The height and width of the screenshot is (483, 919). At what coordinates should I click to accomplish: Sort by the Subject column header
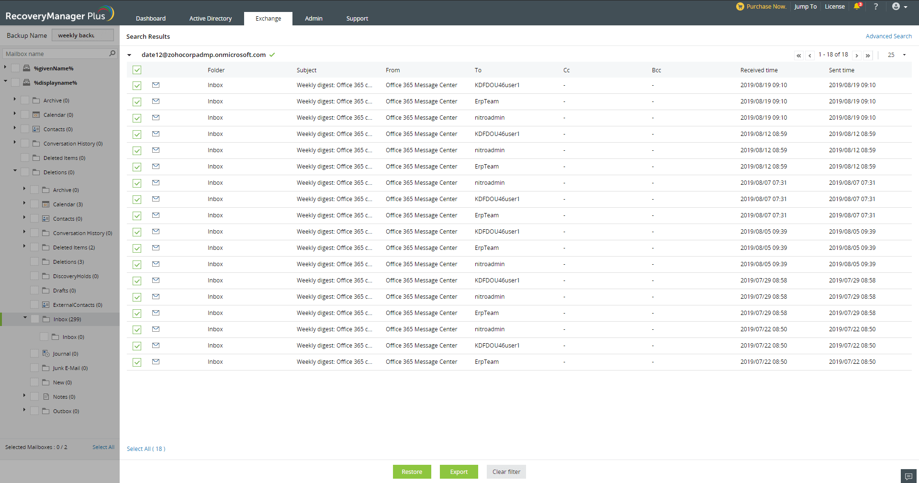(x=306, y=70)
